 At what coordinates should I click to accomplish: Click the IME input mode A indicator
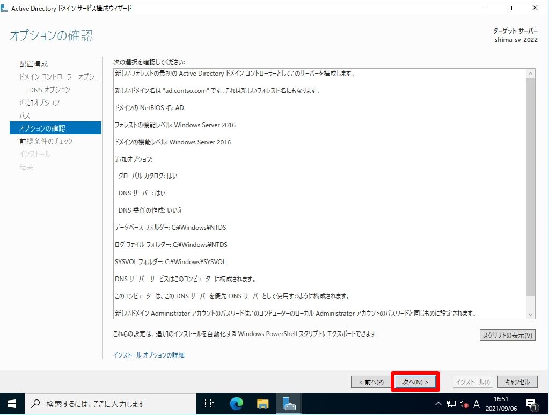(x=477, y=404)
